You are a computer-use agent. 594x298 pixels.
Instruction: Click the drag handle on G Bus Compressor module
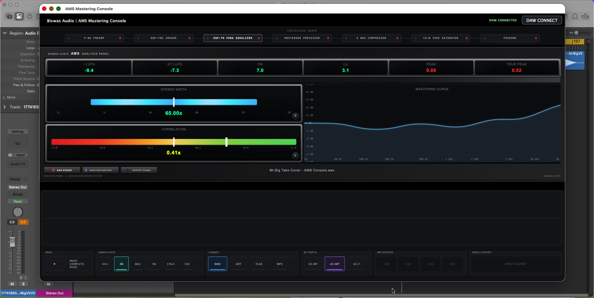tap(346, 38)
